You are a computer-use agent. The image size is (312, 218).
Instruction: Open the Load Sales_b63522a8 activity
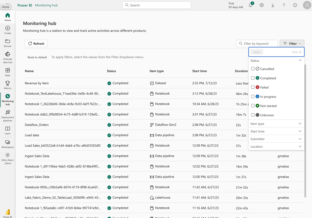pyautogui.click(x=63, y=146)
